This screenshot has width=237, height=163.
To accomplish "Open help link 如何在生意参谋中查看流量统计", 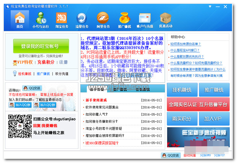I will [198, 69].
